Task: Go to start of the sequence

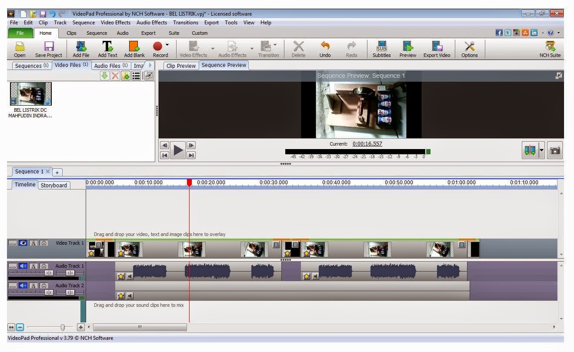Action: click(165, 155)
